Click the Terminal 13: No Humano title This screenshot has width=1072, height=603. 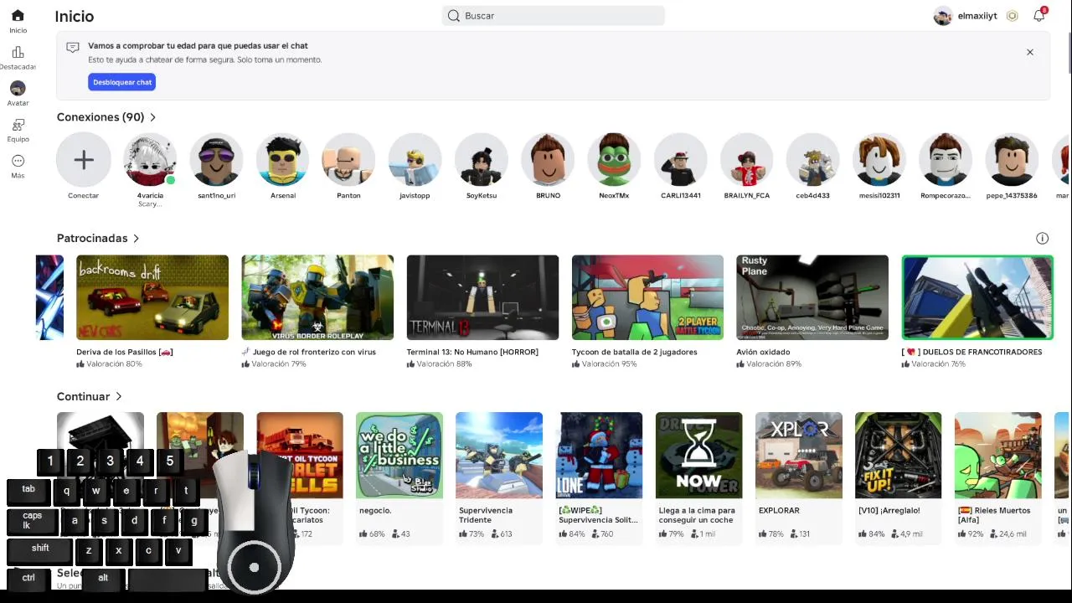pos(472,353)
